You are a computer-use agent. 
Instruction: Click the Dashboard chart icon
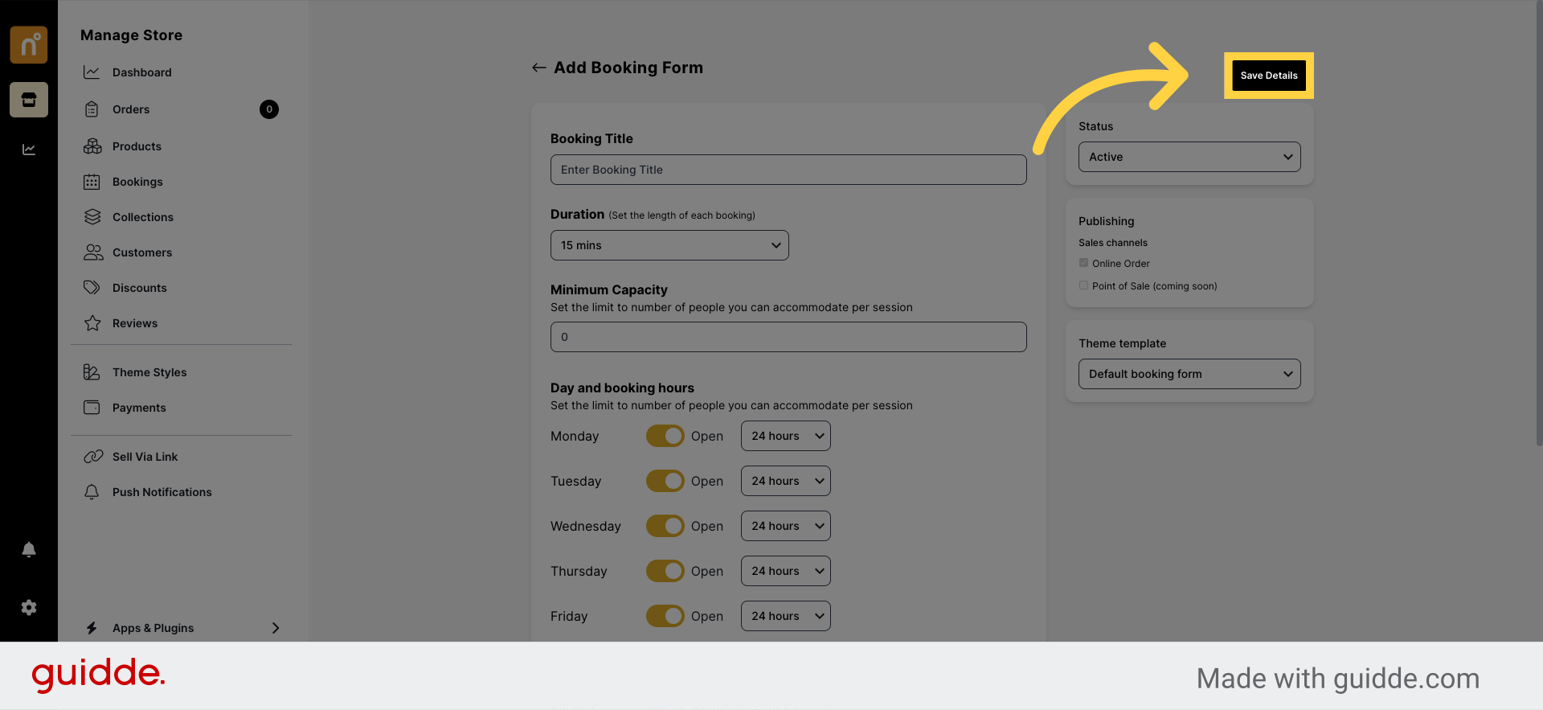(x=92, y=72)
